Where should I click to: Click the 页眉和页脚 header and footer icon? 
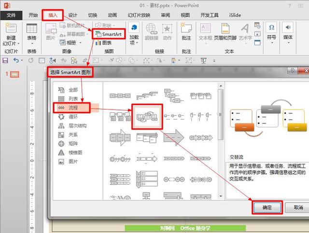click(x=225, y=28)
